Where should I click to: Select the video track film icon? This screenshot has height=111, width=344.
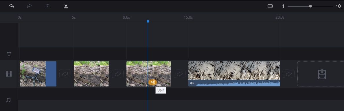(x=9, y=74)
